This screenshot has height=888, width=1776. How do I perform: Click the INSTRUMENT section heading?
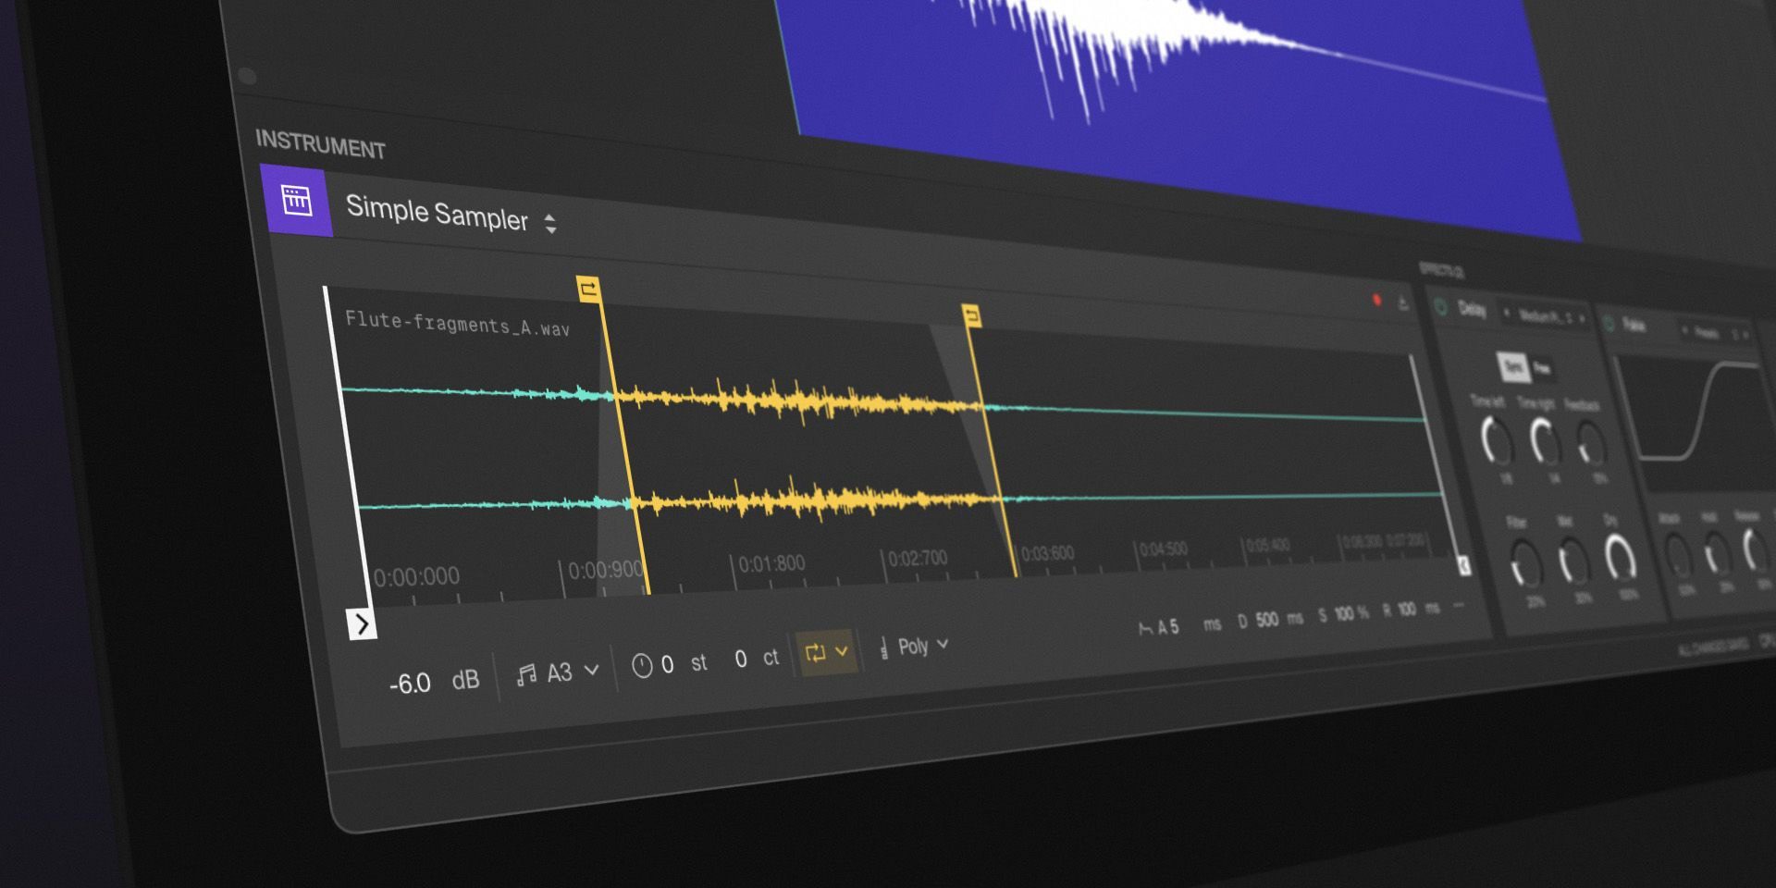click(x=320, y=145)
